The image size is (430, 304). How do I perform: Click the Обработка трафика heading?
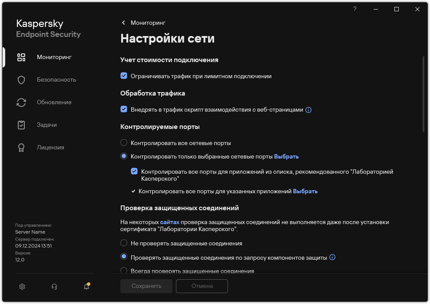coord(152,93)
